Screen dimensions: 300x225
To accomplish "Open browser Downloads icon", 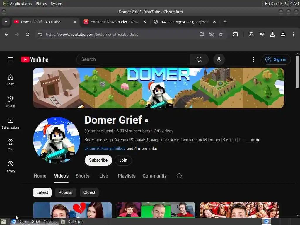I will (x=272, y=34).
